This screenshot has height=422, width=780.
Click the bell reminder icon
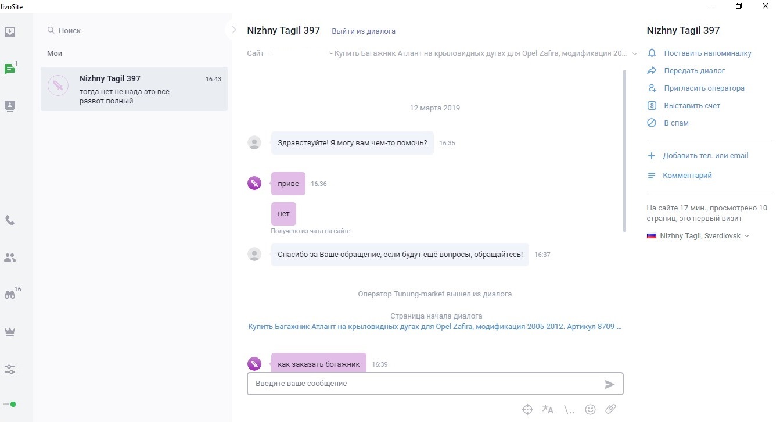(x=652, y=53)
